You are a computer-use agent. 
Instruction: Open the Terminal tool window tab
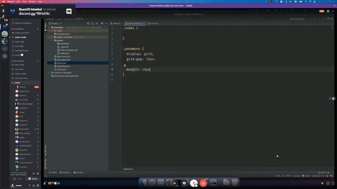tap(78, 173)
